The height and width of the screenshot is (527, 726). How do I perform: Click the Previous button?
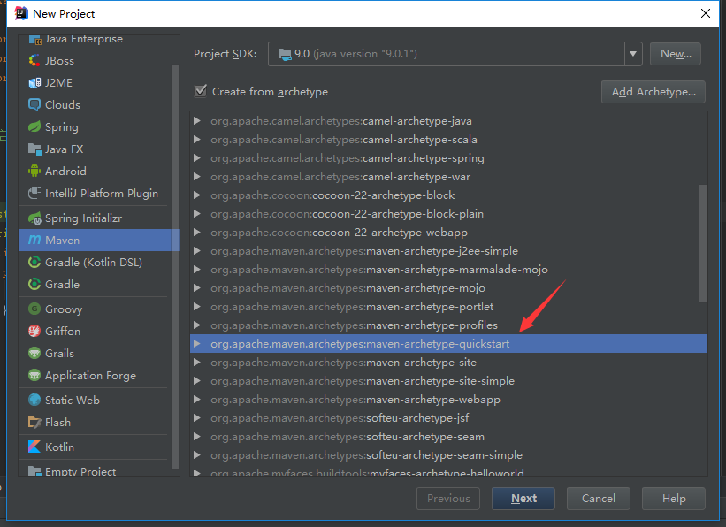pos(448,499)
